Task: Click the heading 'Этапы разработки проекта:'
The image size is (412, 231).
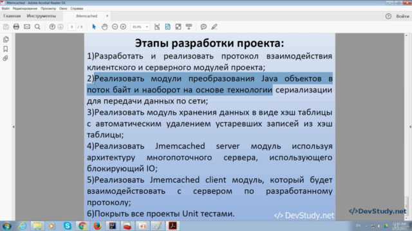Action: [x=209, y=43]
